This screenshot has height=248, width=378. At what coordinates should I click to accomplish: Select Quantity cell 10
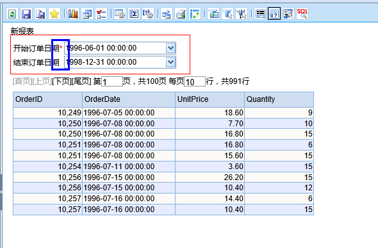(x=279, y=124)
